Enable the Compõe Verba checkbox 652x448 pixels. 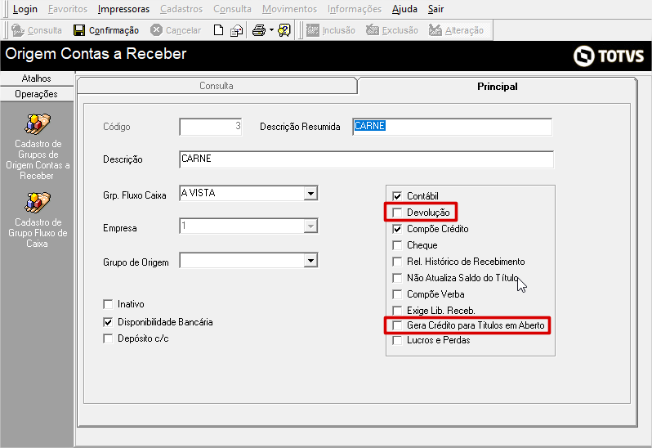[x=397, y=294]
